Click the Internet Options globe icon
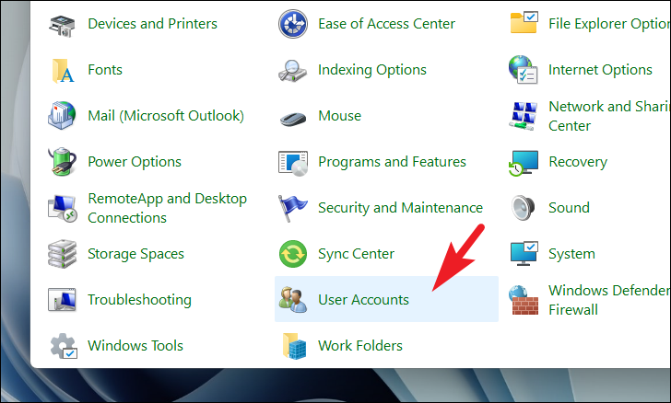The image size is (671, 403). click(524, 69)
